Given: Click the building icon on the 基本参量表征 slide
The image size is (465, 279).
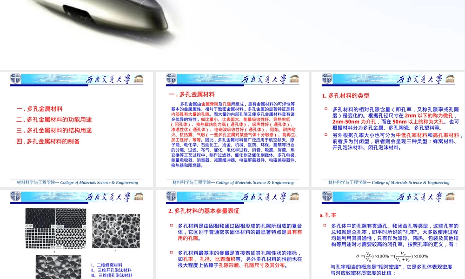Looking at the screenshot, I should coord(294,197).
